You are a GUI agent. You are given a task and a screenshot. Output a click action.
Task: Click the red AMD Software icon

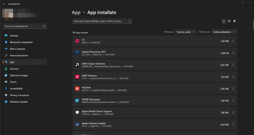point(77,77)
